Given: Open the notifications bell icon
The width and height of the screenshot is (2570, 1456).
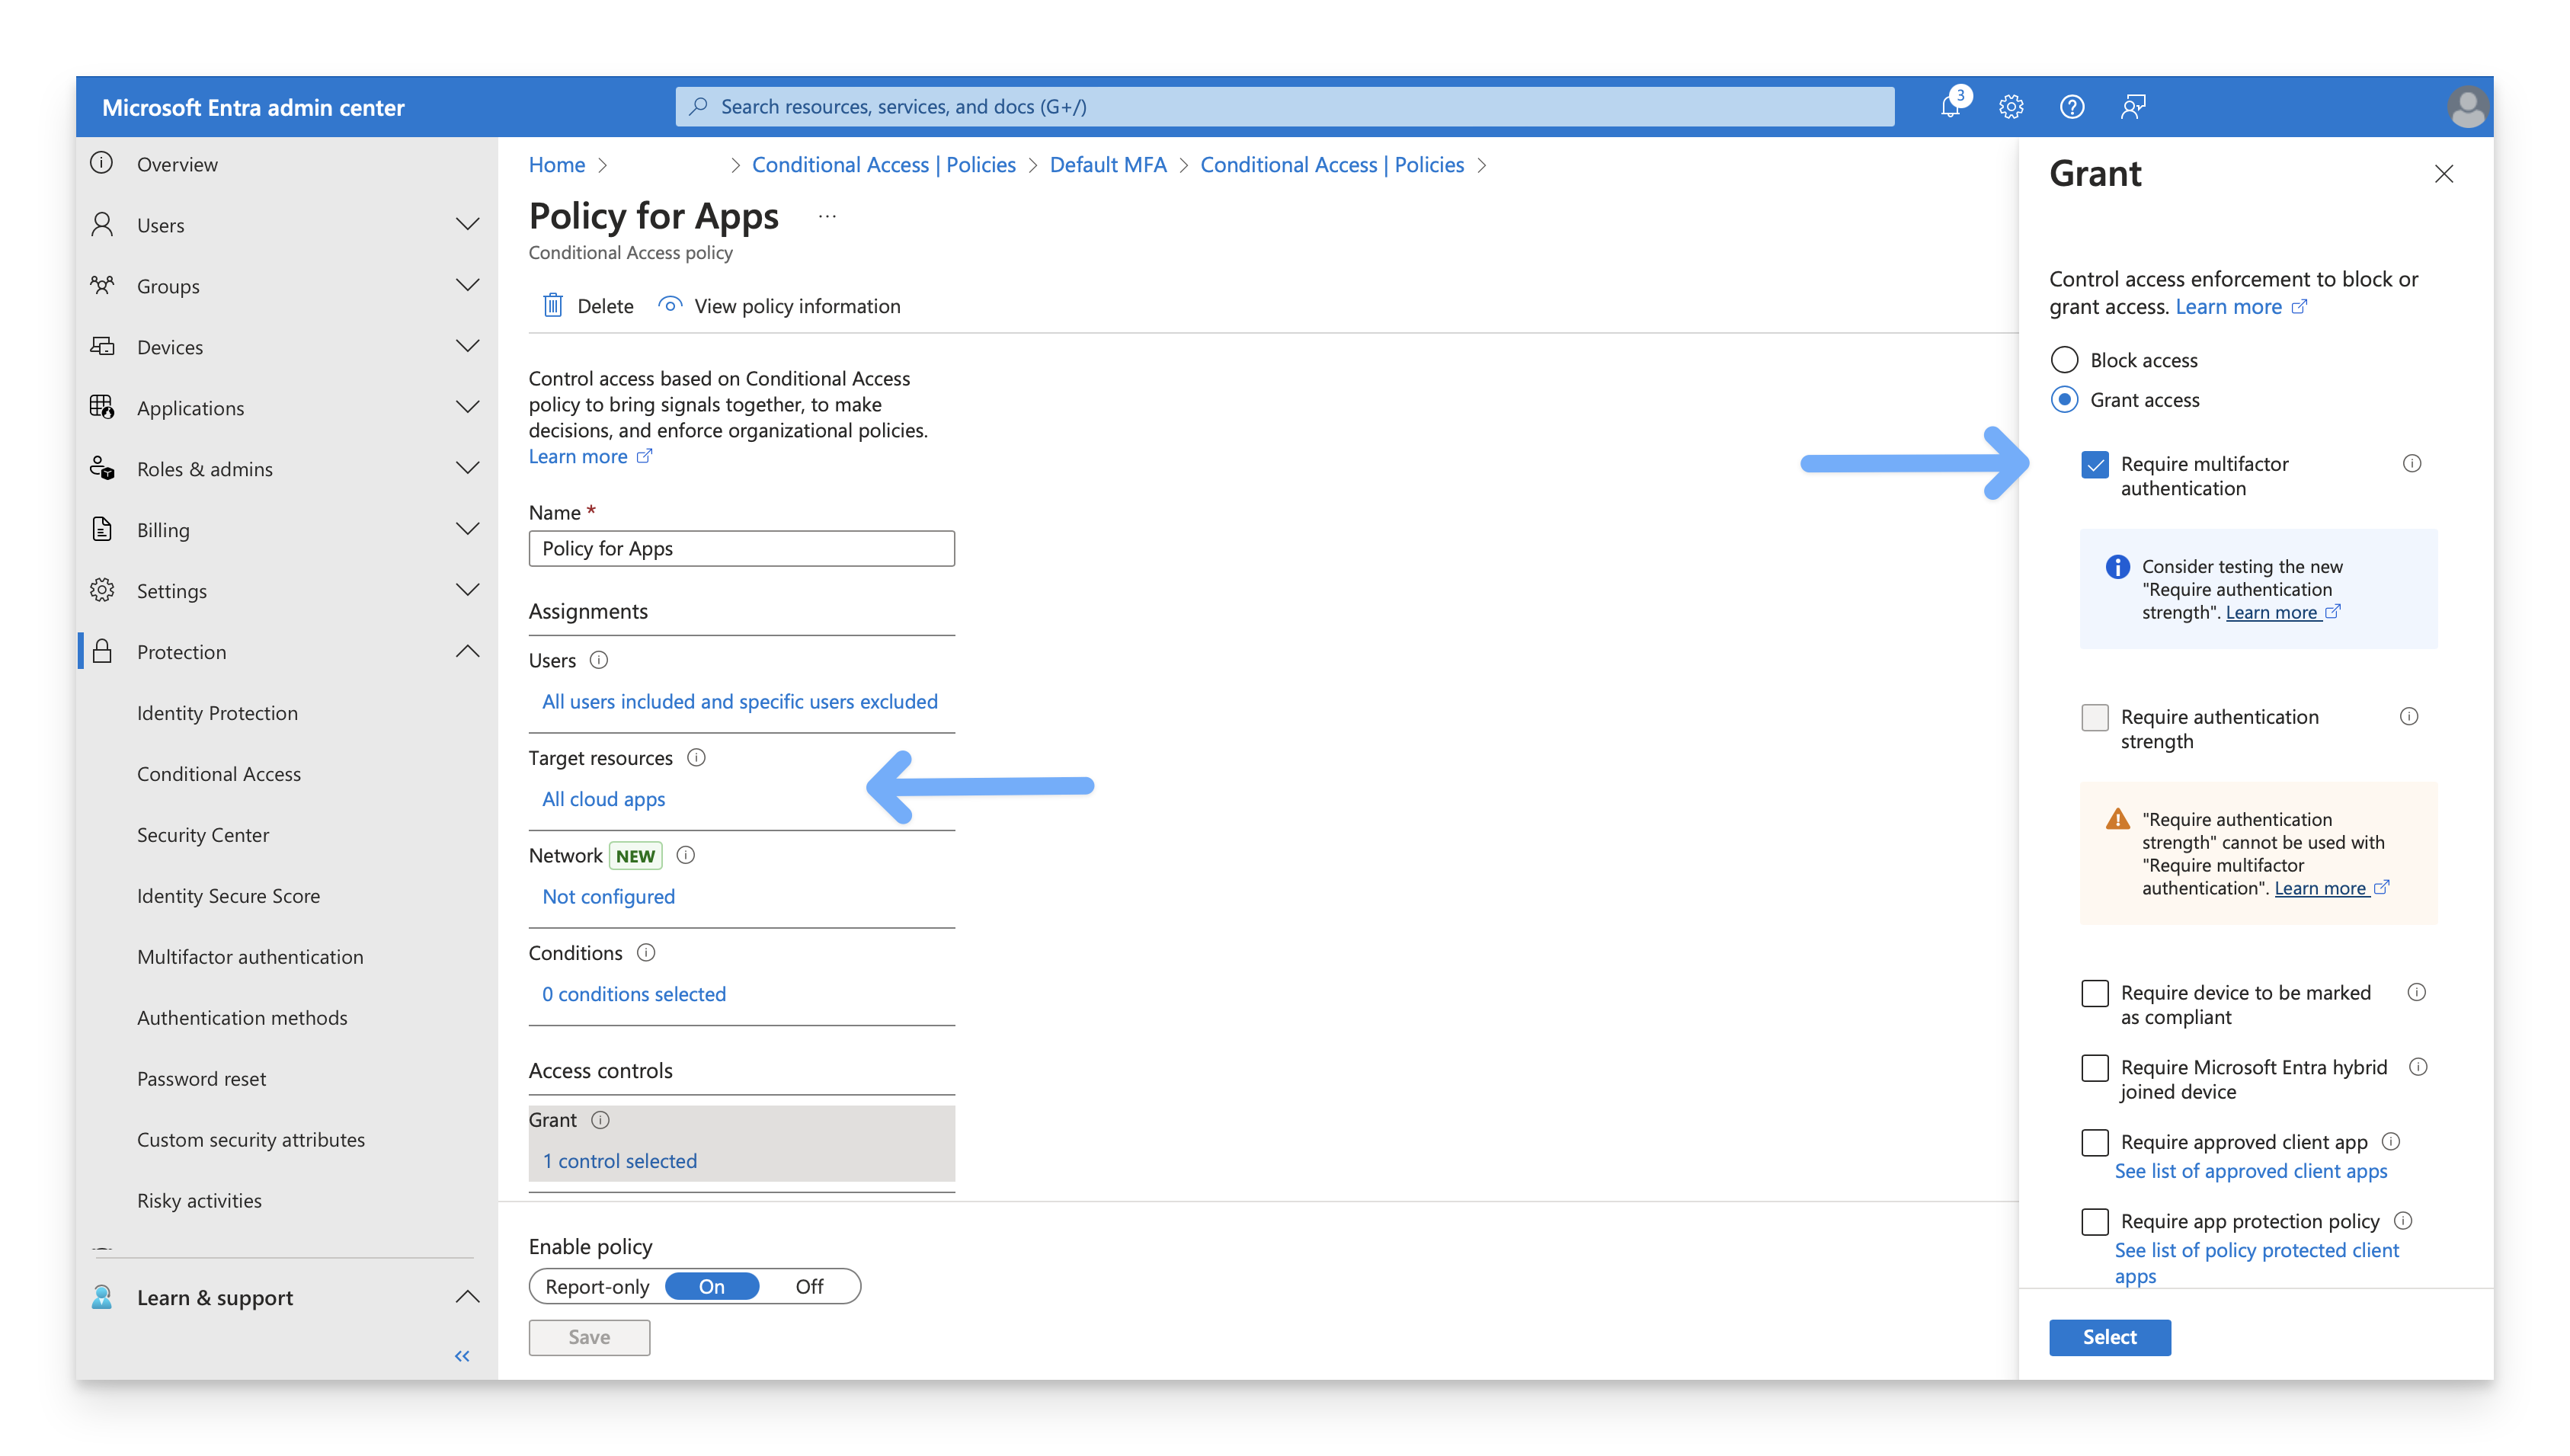Looking at the screenshot, I should click(x=1950, y=107).
